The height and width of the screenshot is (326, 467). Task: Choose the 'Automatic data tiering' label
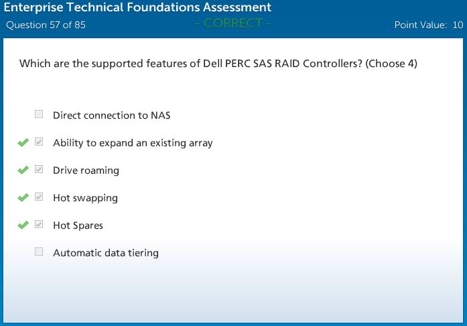[106, 253]
